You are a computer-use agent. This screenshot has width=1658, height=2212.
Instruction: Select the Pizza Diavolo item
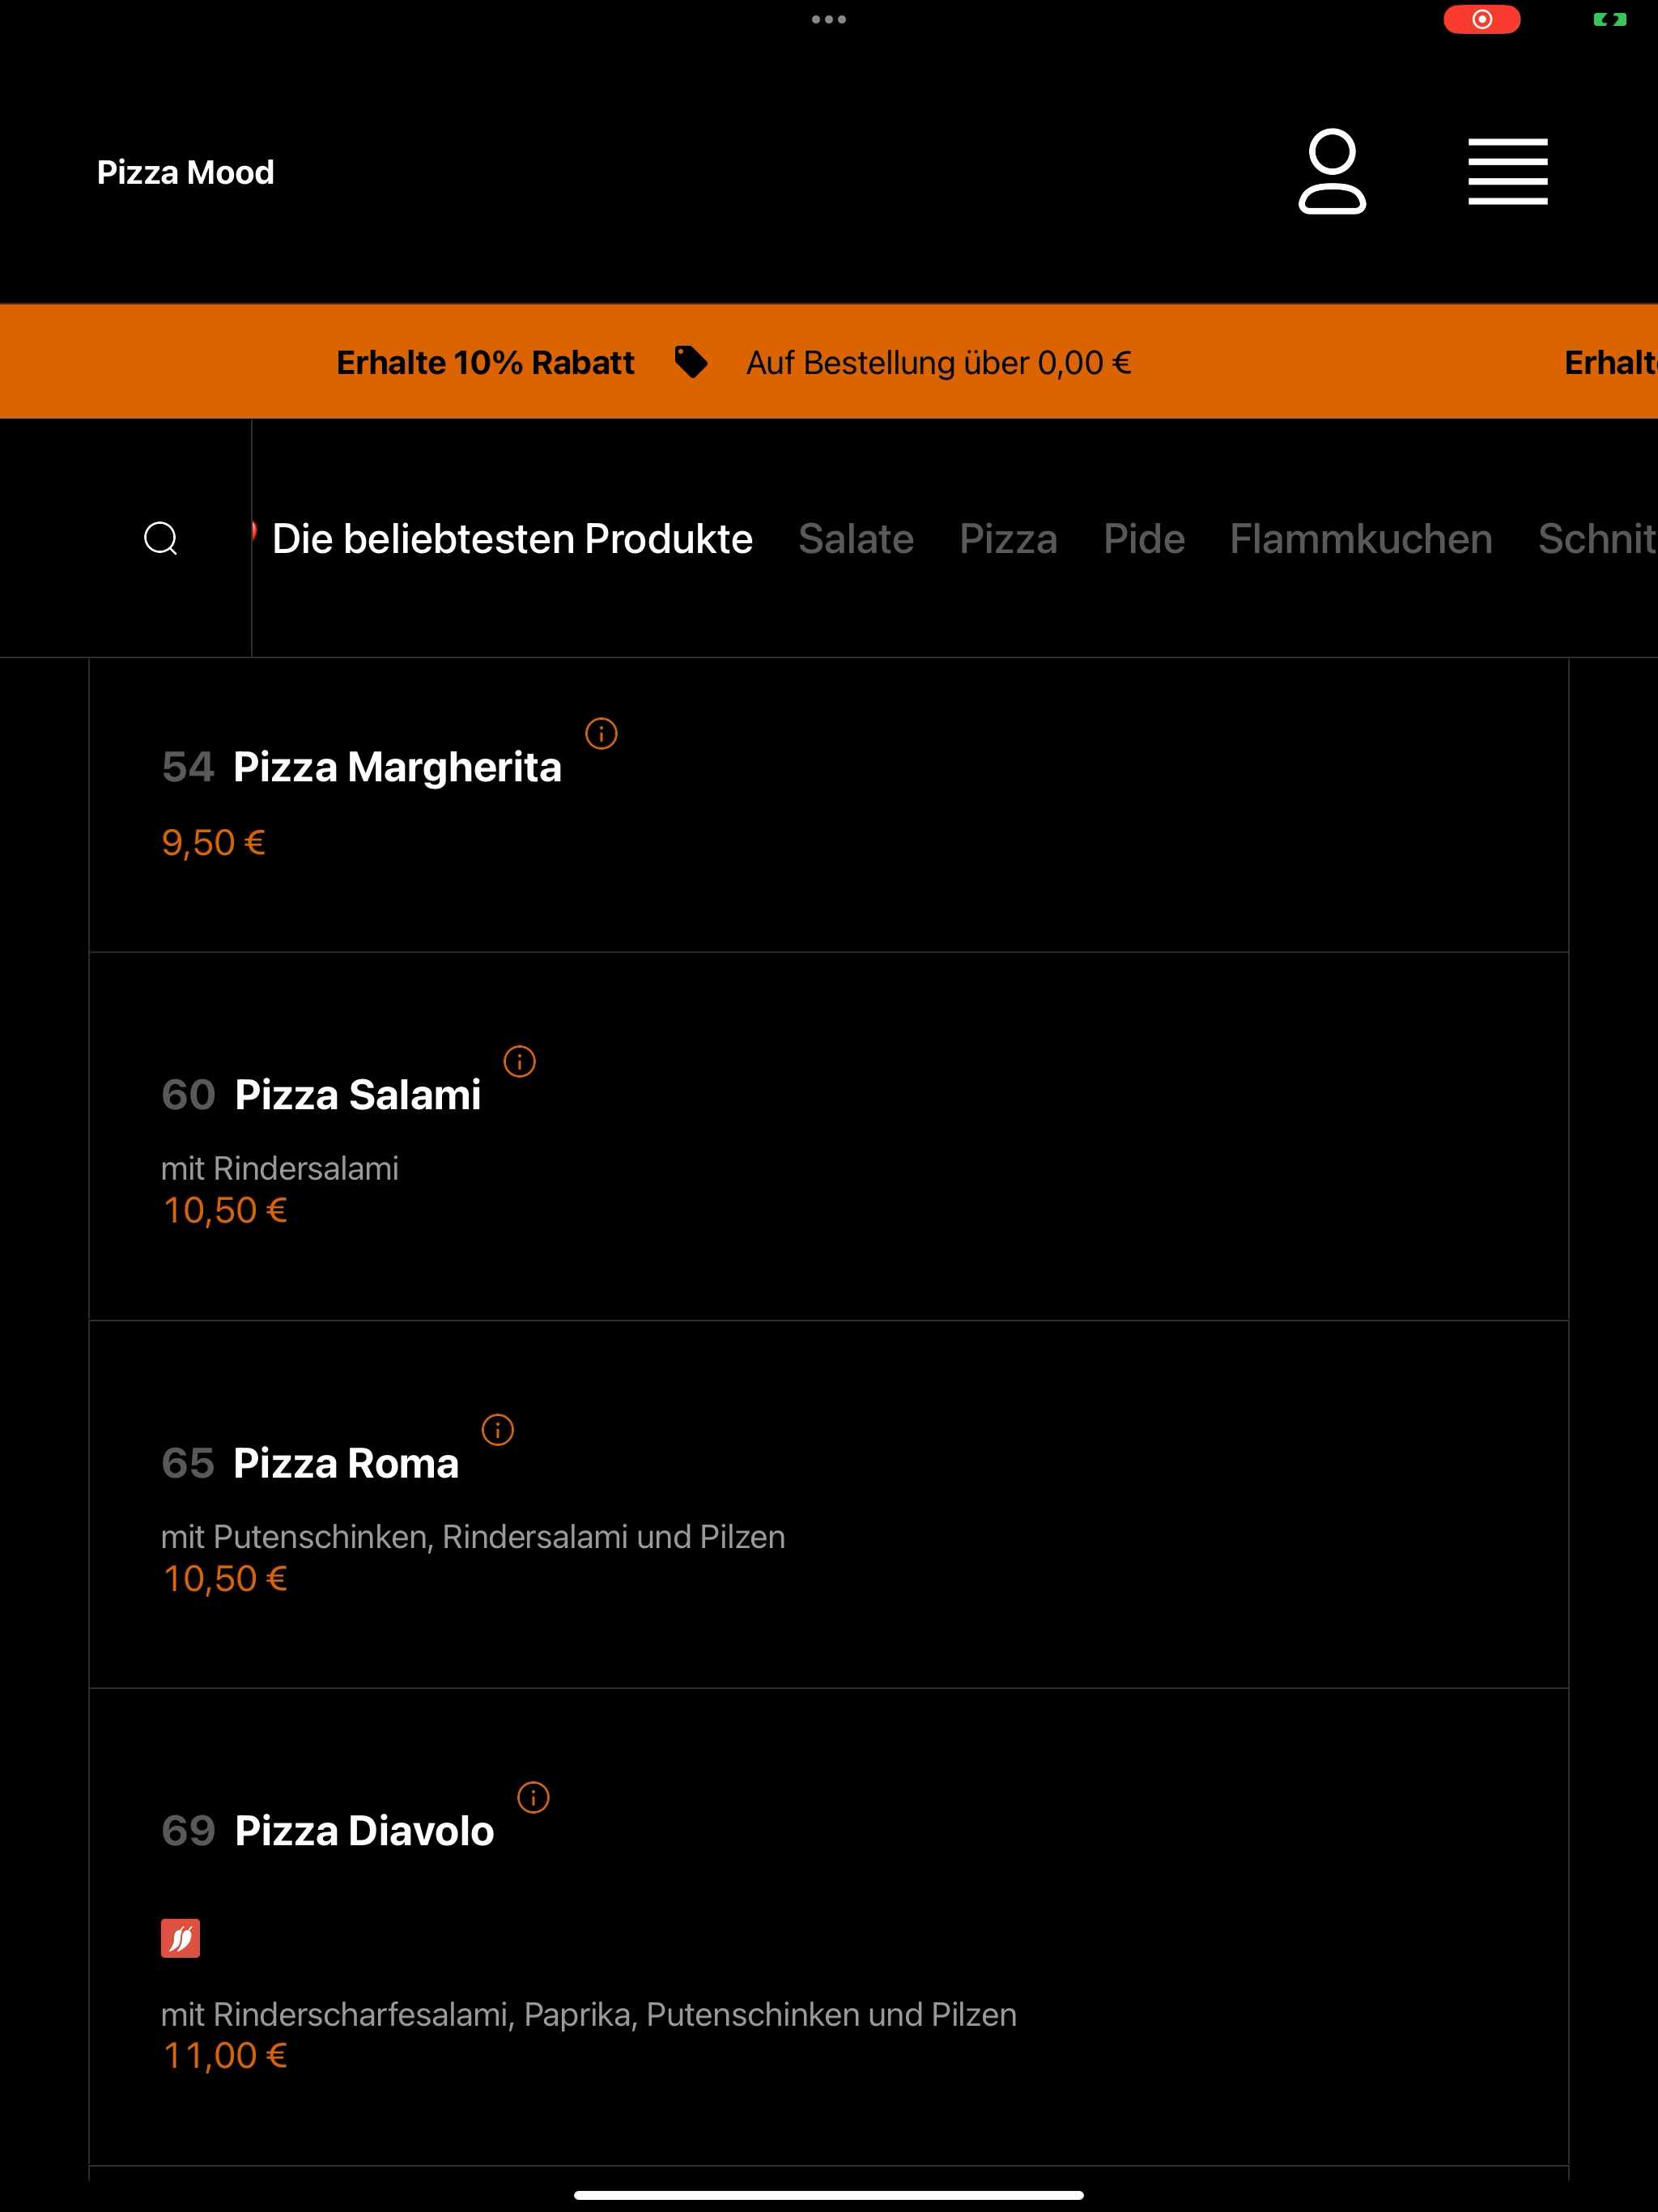click(828, 1927)
